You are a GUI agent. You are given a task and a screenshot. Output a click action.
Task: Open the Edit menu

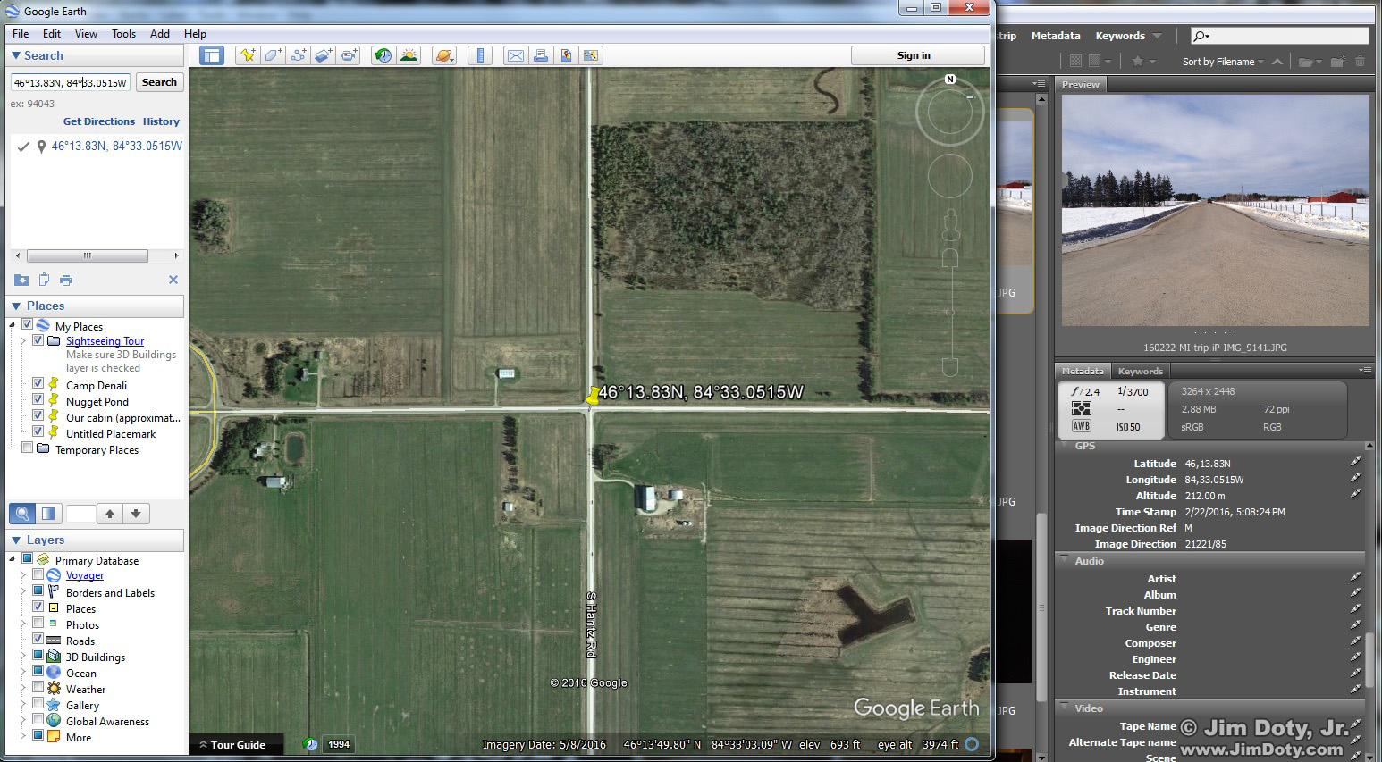pyautogui.click(x=52, y=34)
